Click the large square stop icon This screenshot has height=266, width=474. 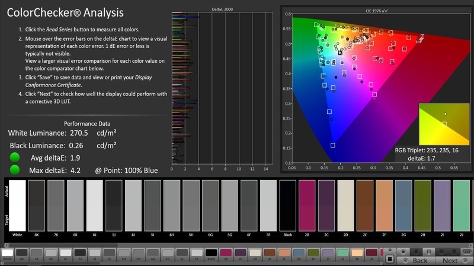pos(389,258)
